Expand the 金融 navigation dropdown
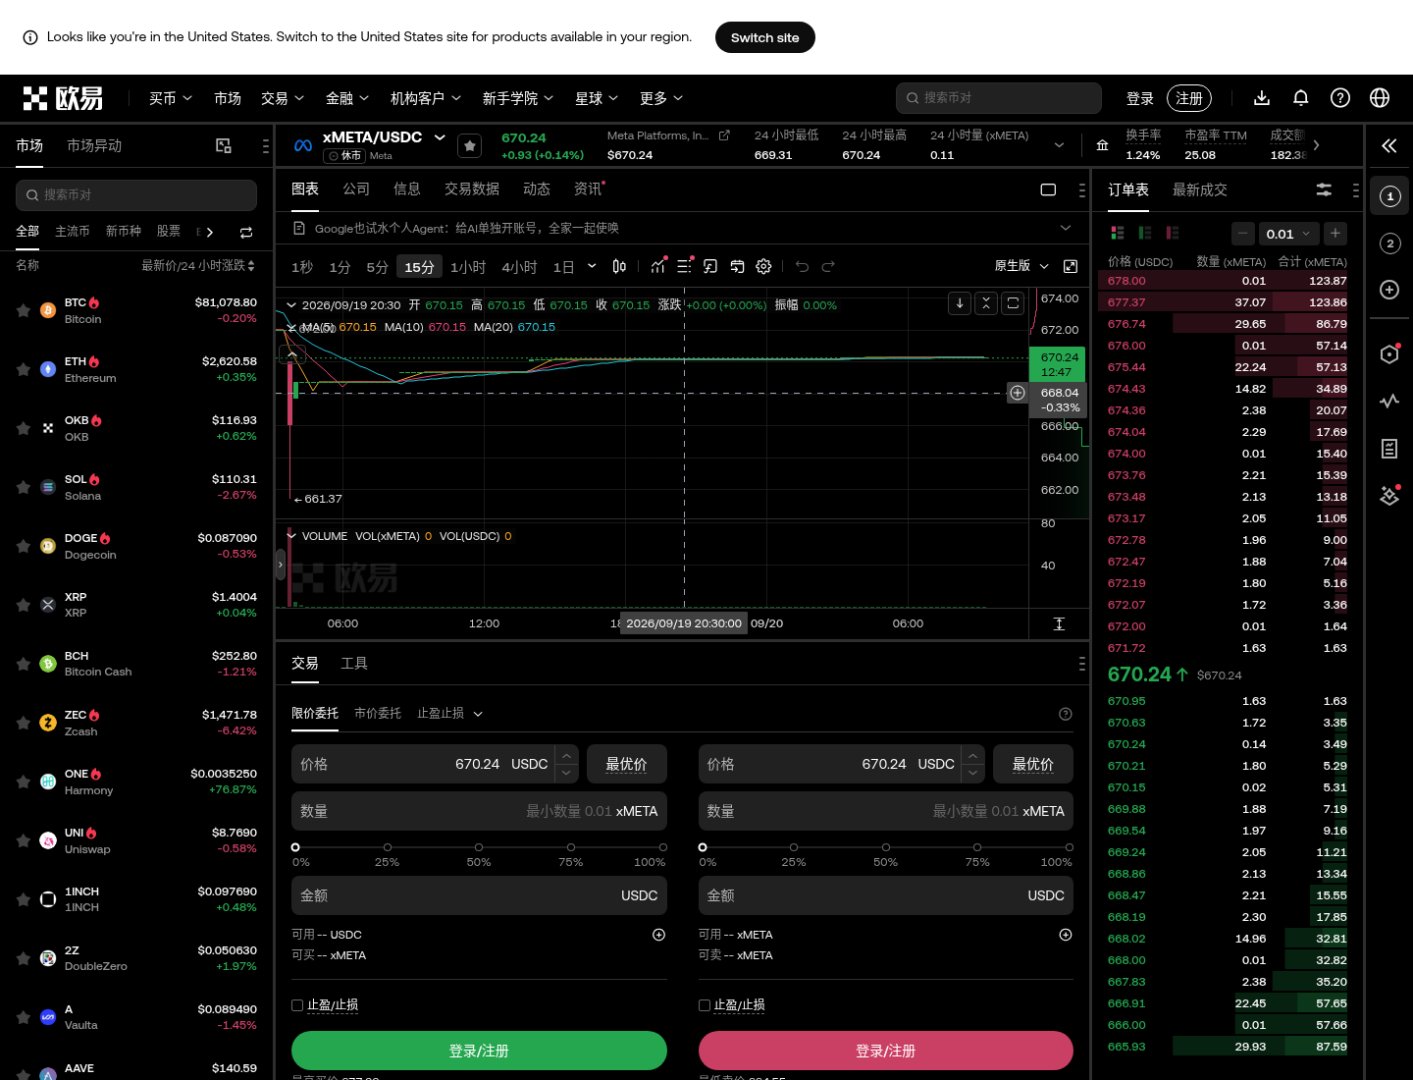The width and height of the screenshot is (1413, 1080). (347, 98)
